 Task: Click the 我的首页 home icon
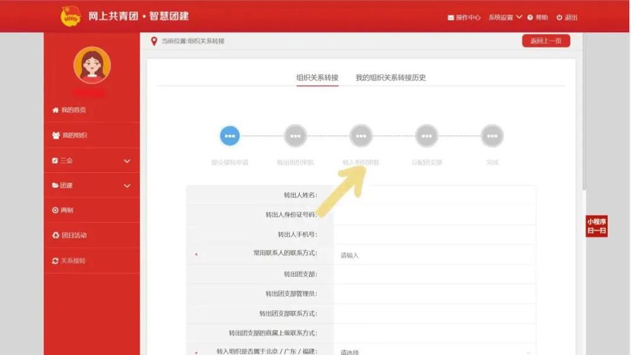click(x=56, y=110)
